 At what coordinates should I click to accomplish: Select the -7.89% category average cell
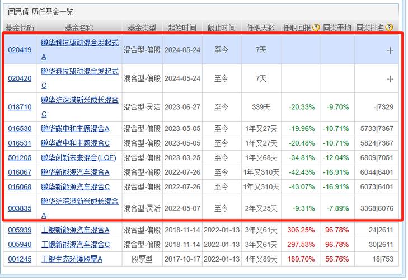pyautogui.click(x=337, y=208)
